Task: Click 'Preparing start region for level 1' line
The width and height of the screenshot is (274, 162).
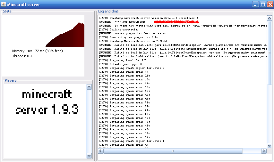Action: [x=132, y=141]
